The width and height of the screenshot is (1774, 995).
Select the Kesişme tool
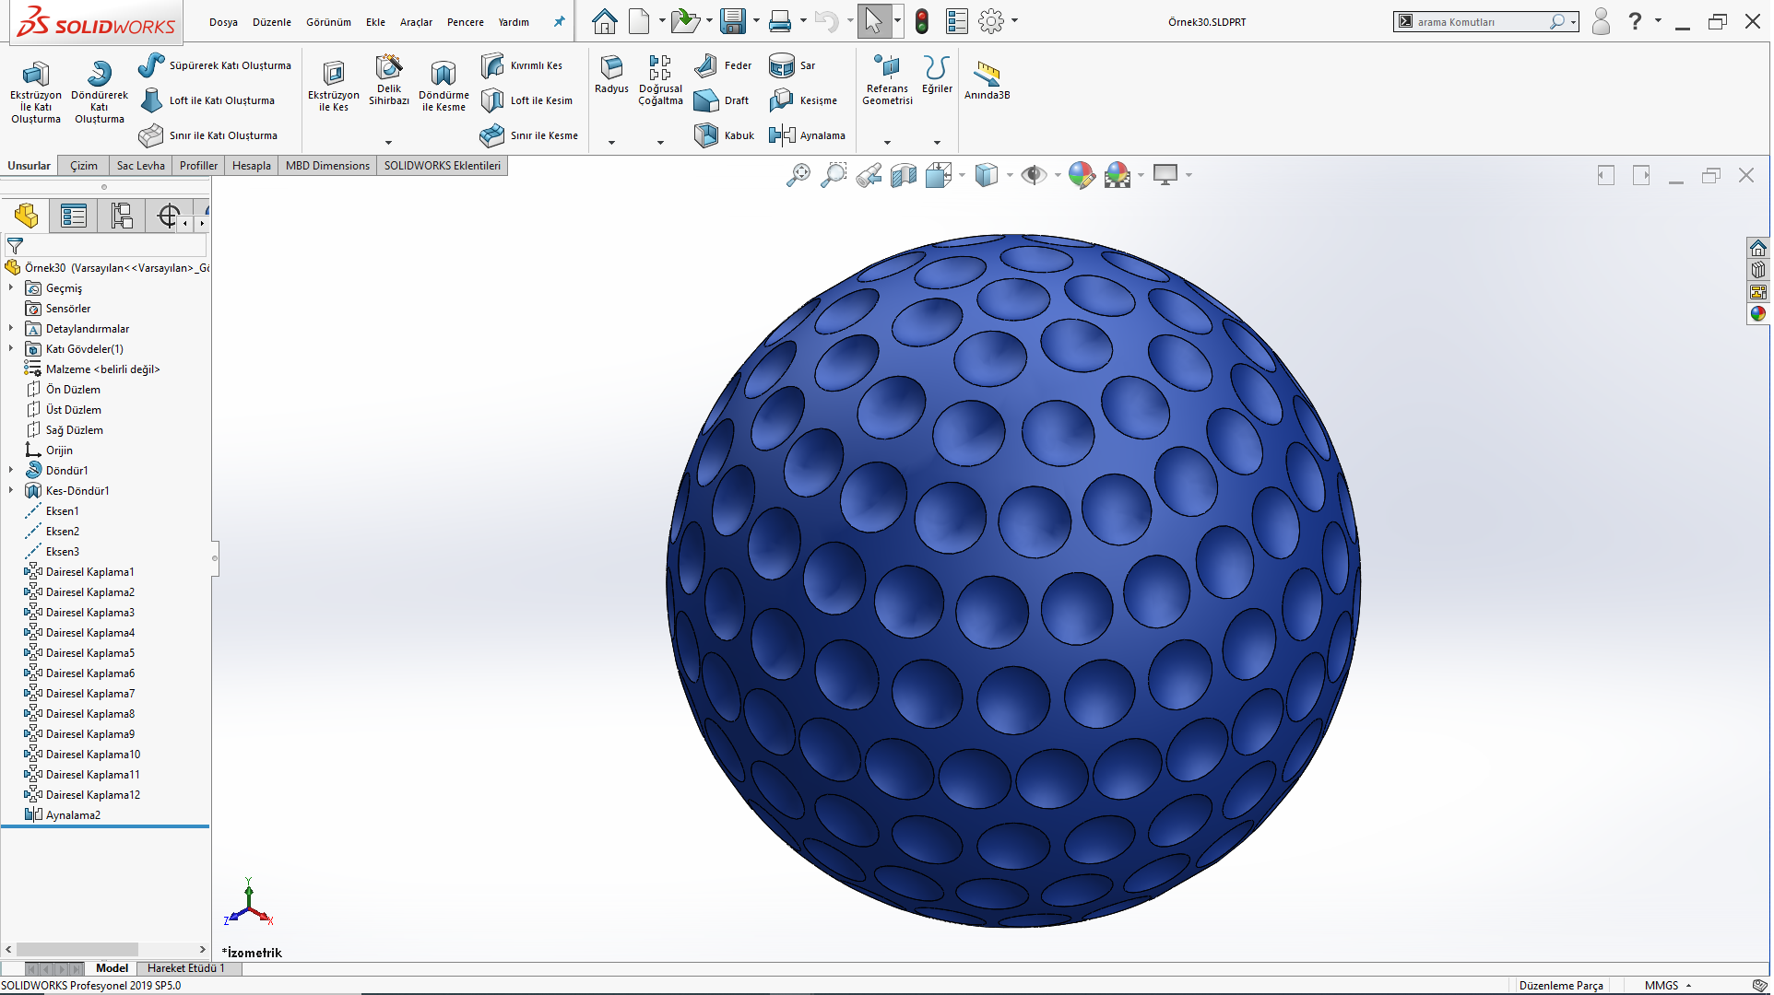pos(803,100)
